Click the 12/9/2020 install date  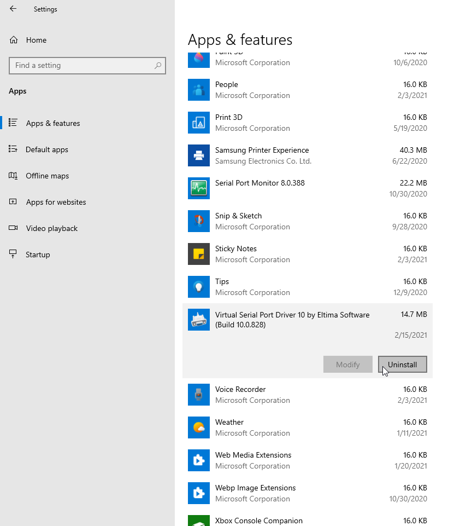[x=410, y=292]
